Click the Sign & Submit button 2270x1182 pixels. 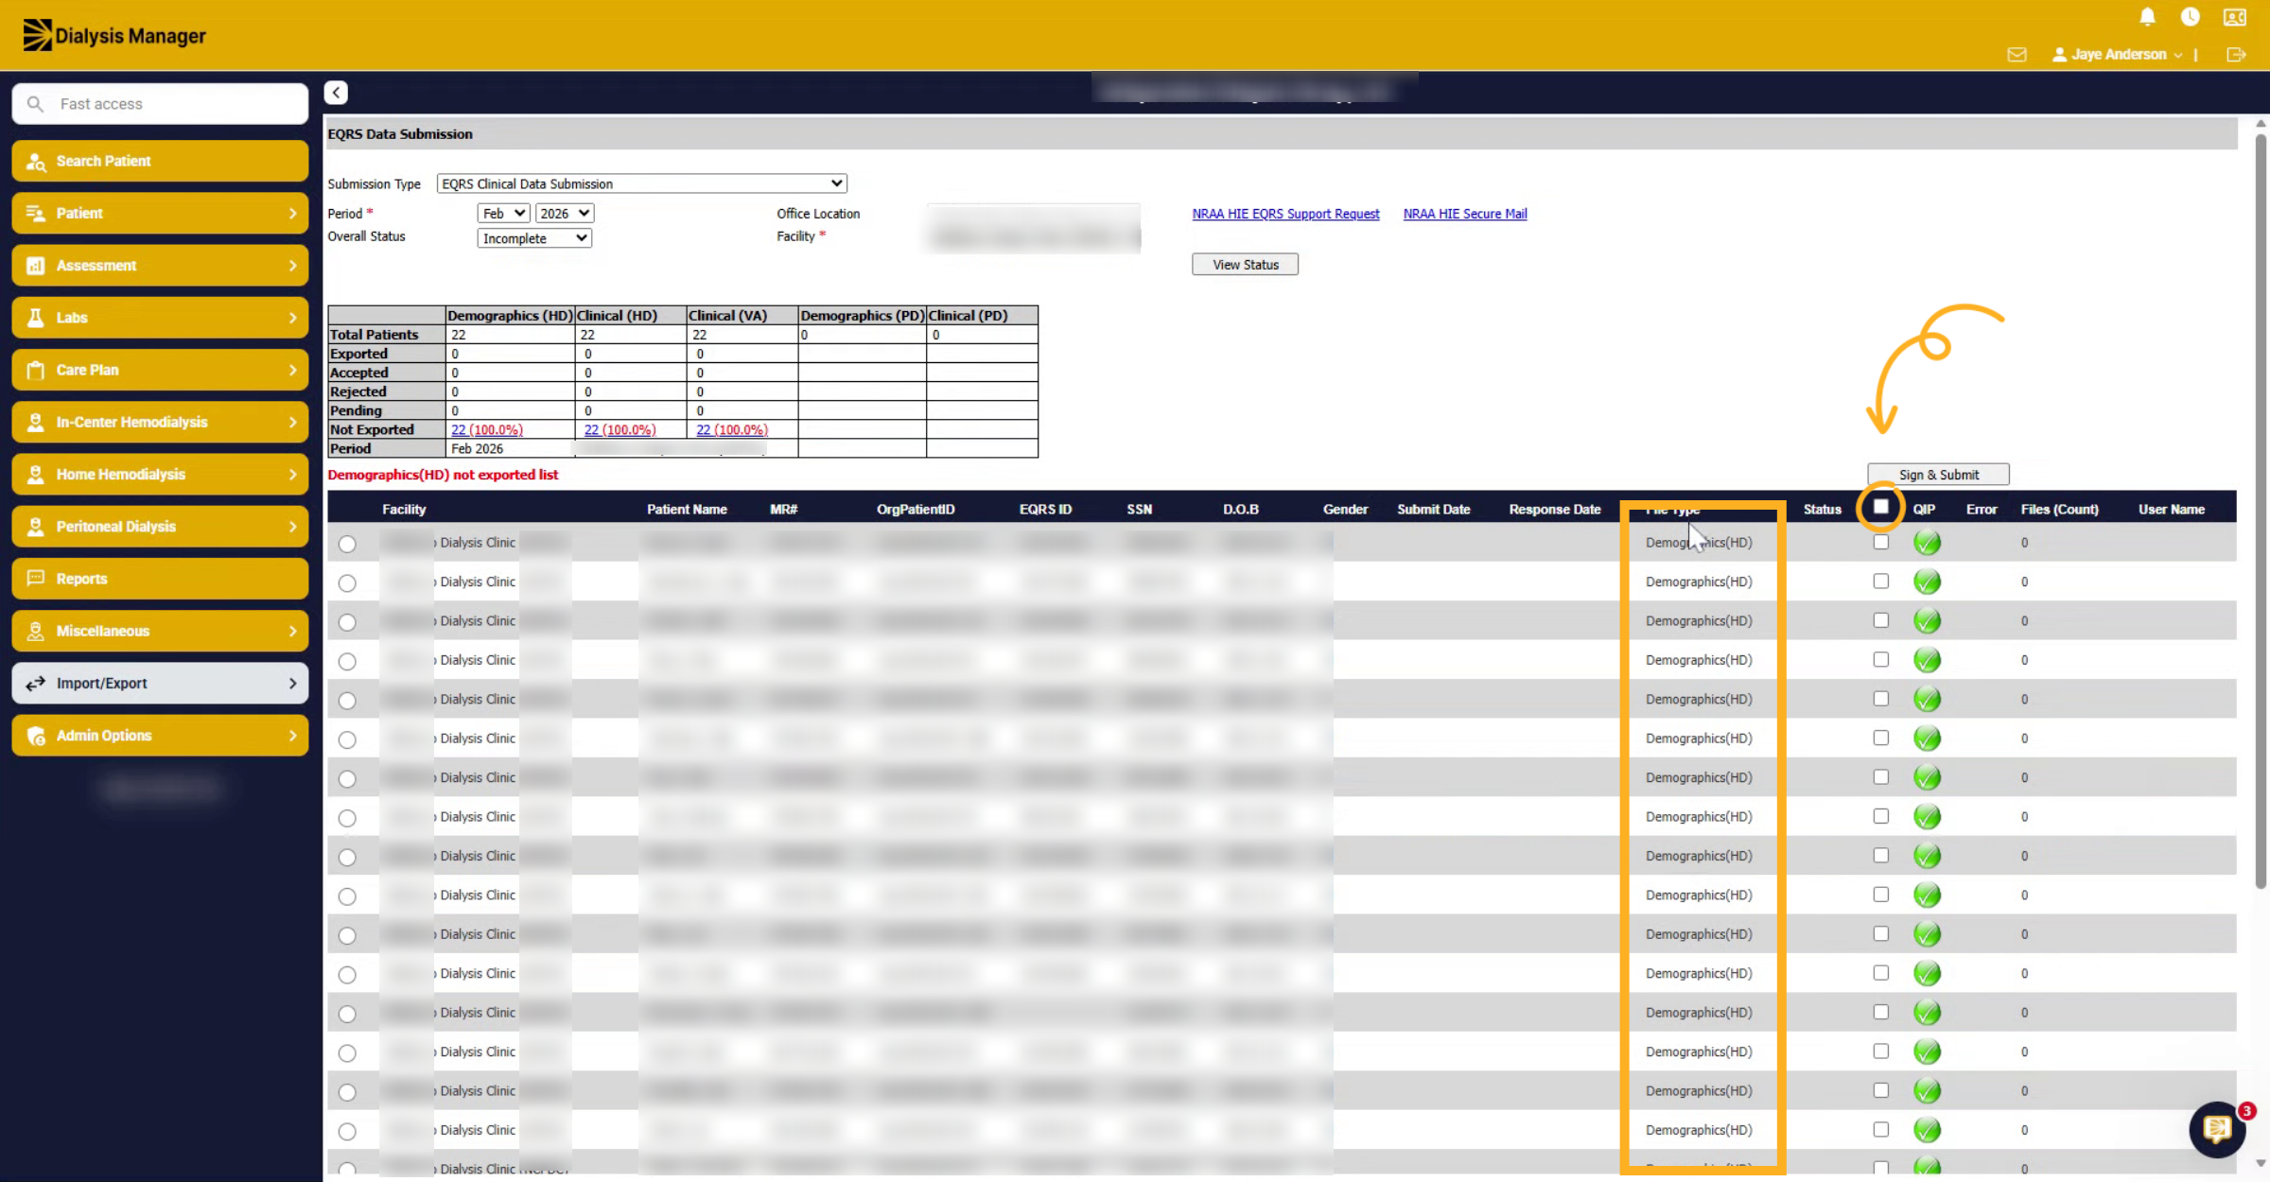click(x=1938, y=475)
